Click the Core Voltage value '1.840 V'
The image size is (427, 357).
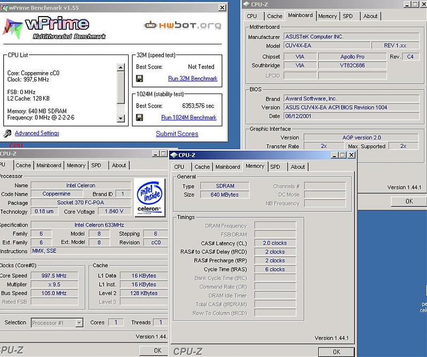point(114,211)
